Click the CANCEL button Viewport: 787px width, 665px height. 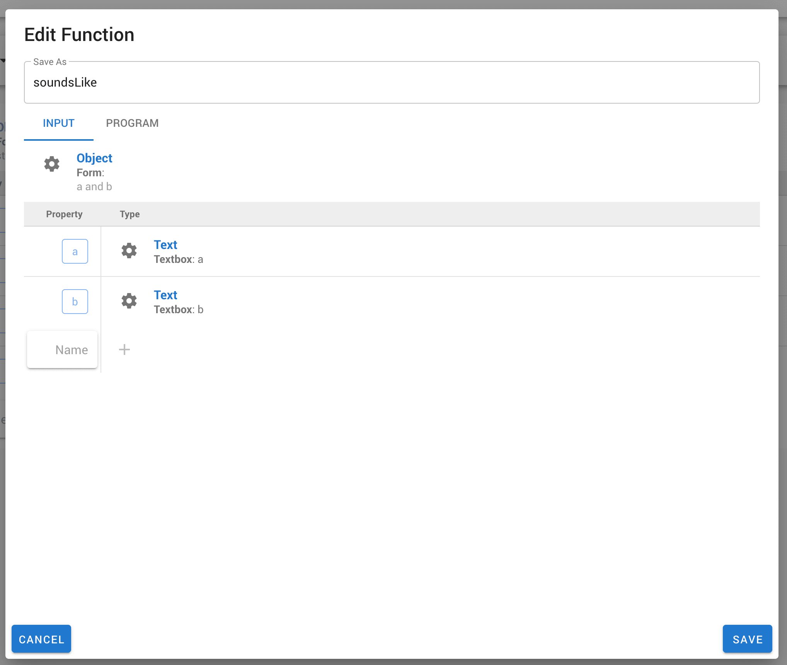41,639
